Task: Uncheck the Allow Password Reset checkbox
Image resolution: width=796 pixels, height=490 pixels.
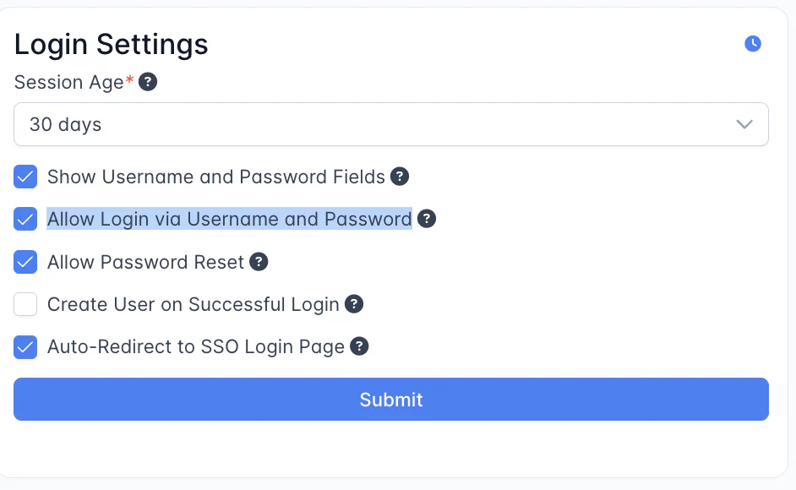Action: tap(25, 262)
